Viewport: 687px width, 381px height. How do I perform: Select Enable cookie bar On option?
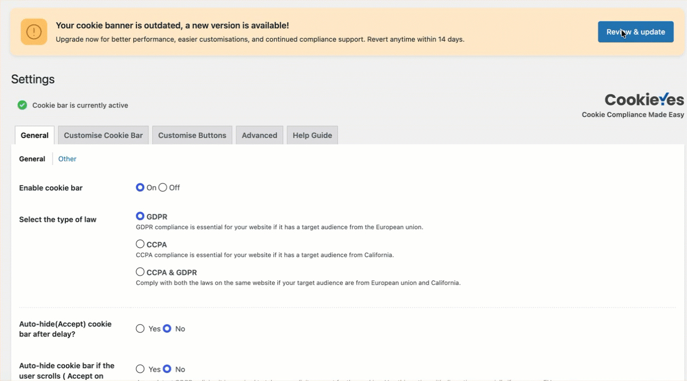[x=140, y=187]
